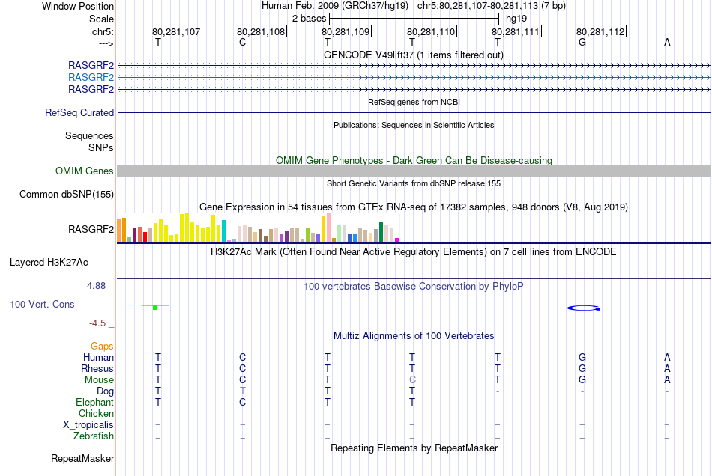Click the orange Gaps label
The image size is (712, 476).
pos(102,347)
